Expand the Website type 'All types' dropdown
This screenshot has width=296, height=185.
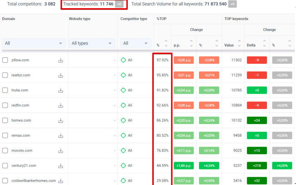(x=92, y=43)
